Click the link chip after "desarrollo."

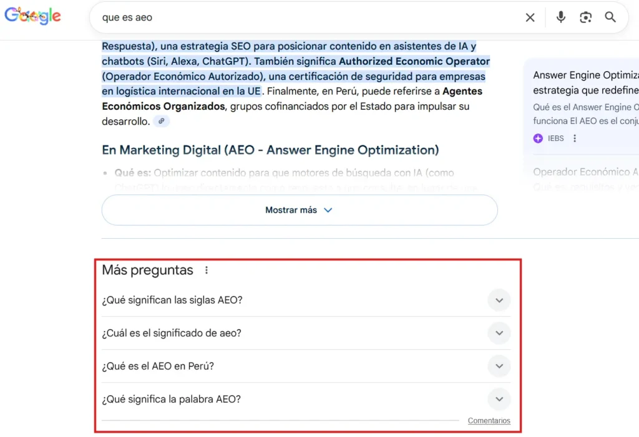coord(162,121)
